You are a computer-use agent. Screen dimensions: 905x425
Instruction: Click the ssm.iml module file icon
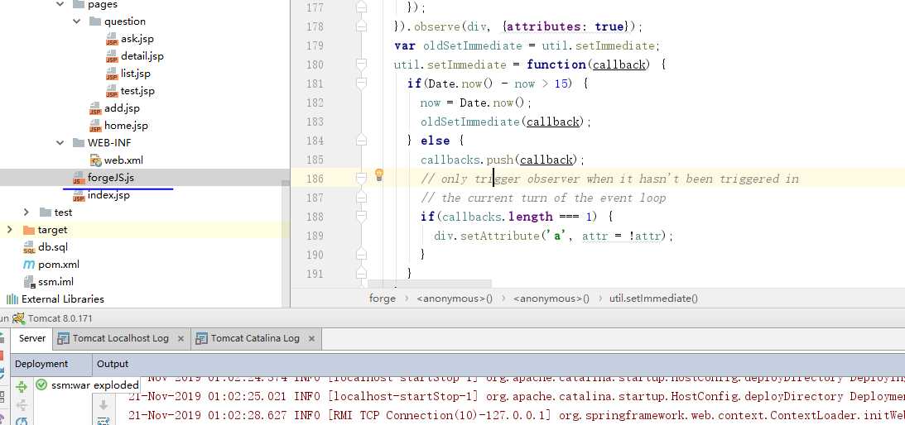tap(29, 282)
